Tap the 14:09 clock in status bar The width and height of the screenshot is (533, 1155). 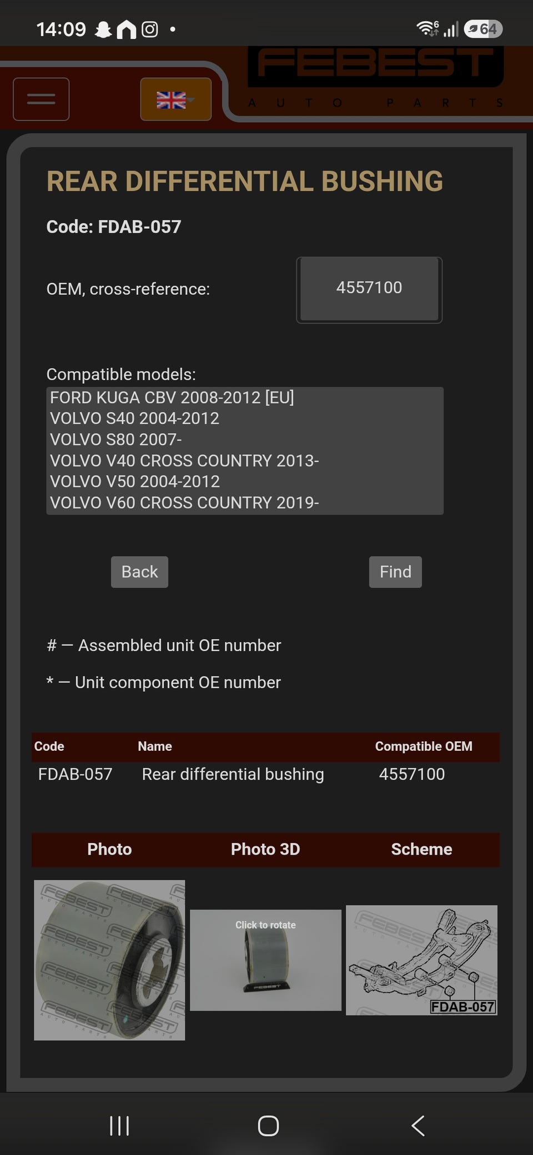tap(61, 29)
